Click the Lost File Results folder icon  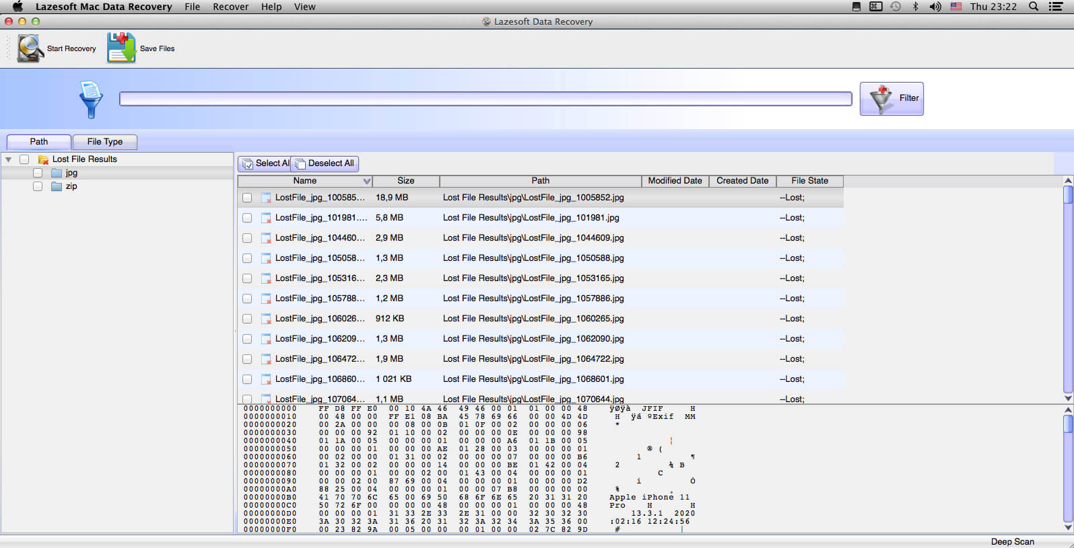[x=43, y=159]
